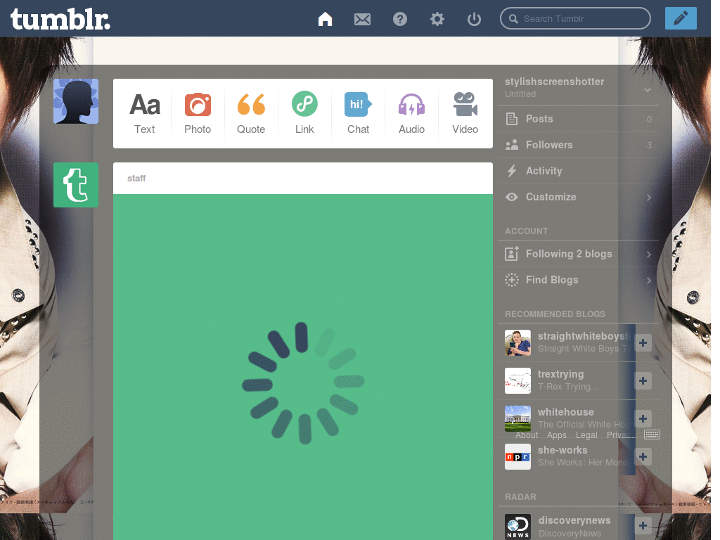Open Find Blogs

579,280
